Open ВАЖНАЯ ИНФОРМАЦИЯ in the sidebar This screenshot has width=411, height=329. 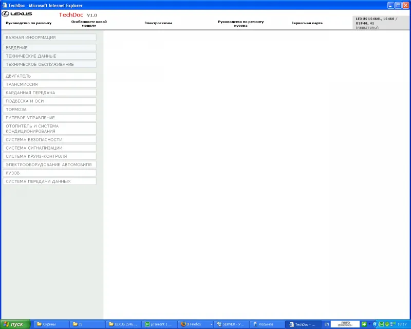(x=49, y=38)
